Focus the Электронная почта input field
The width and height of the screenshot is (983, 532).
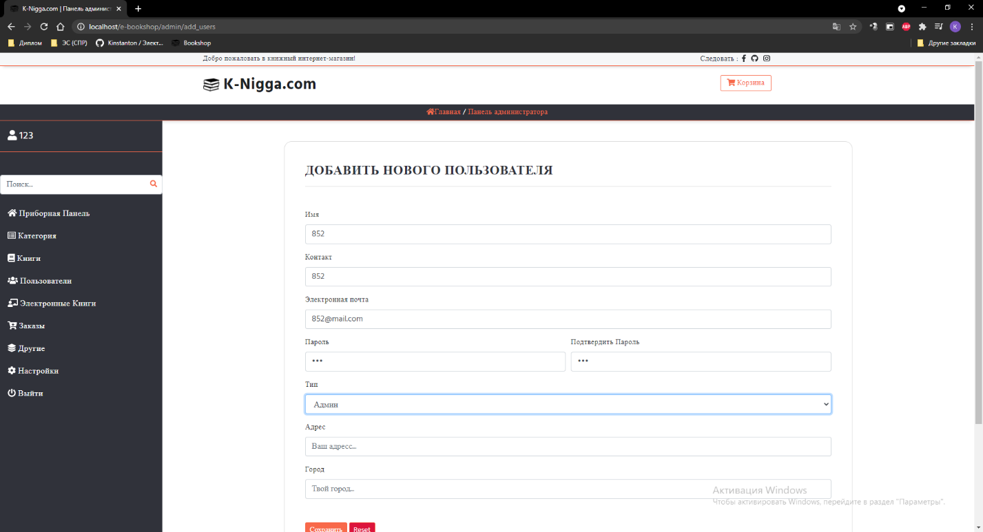click(x=568, y=319)
